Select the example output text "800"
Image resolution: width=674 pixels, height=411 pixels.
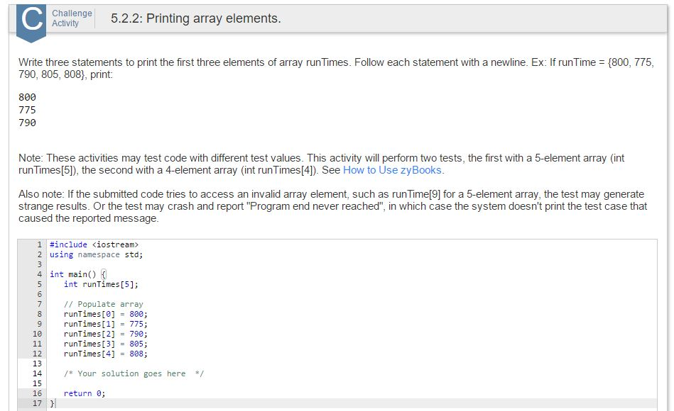(x=26, y=96)
